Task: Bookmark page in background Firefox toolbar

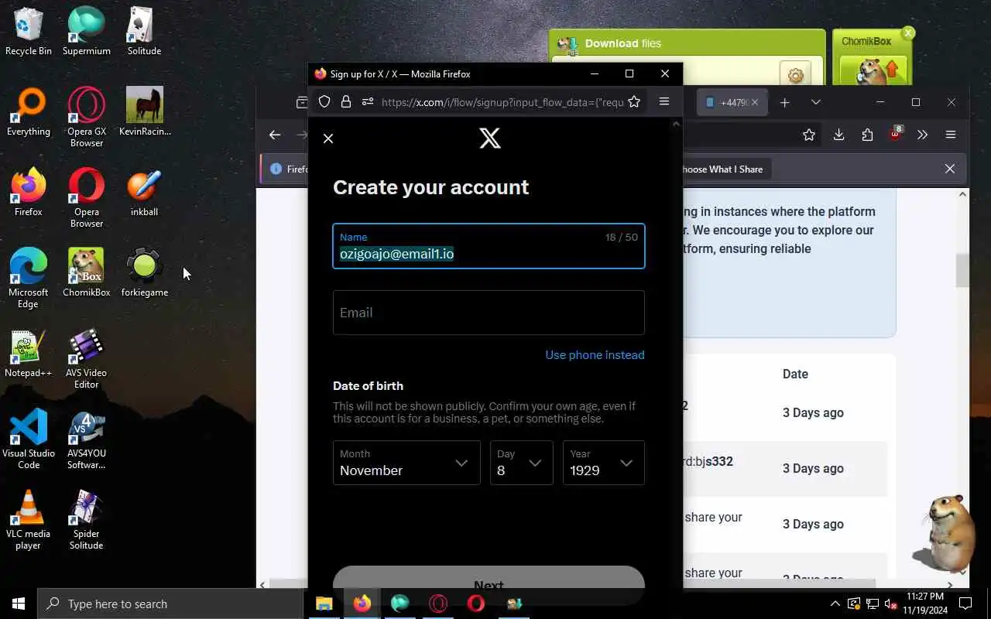Action: tap(809, 135)
